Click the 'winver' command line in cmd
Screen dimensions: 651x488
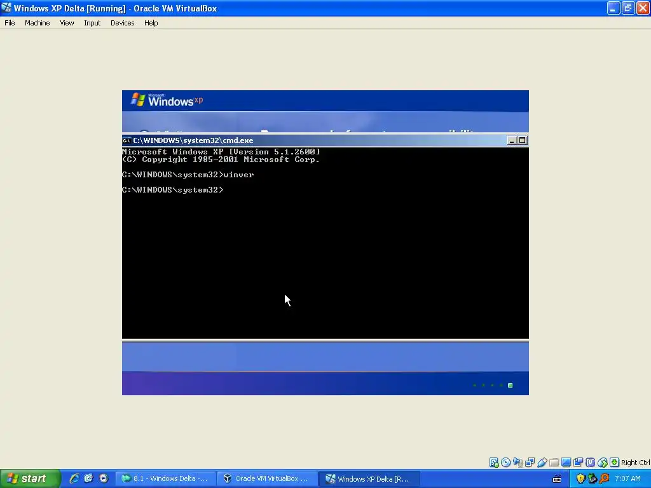(x=188, y=175)
